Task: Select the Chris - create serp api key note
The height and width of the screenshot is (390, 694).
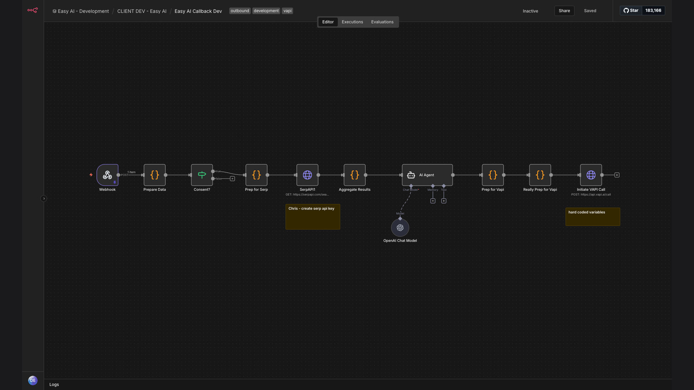Action: click(x=313, y=217)
